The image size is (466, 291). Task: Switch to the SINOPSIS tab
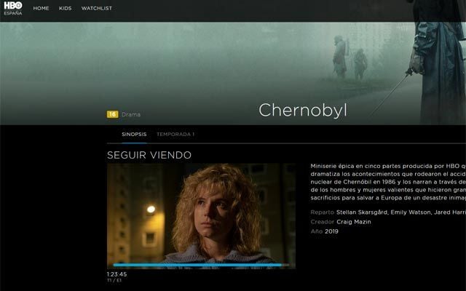[x=134, y=134]
